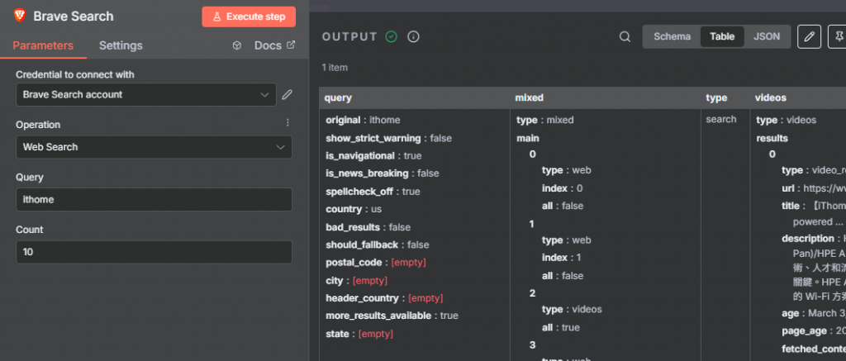The height and width of the screenshot is (361, 846).
Task: Click the 'results' key in videos column
Action: [772, 138]
